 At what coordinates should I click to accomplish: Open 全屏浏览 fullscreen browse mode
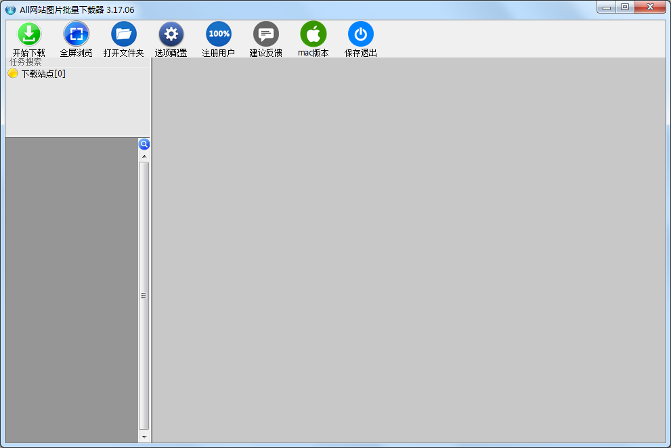[x=76, y=35]
